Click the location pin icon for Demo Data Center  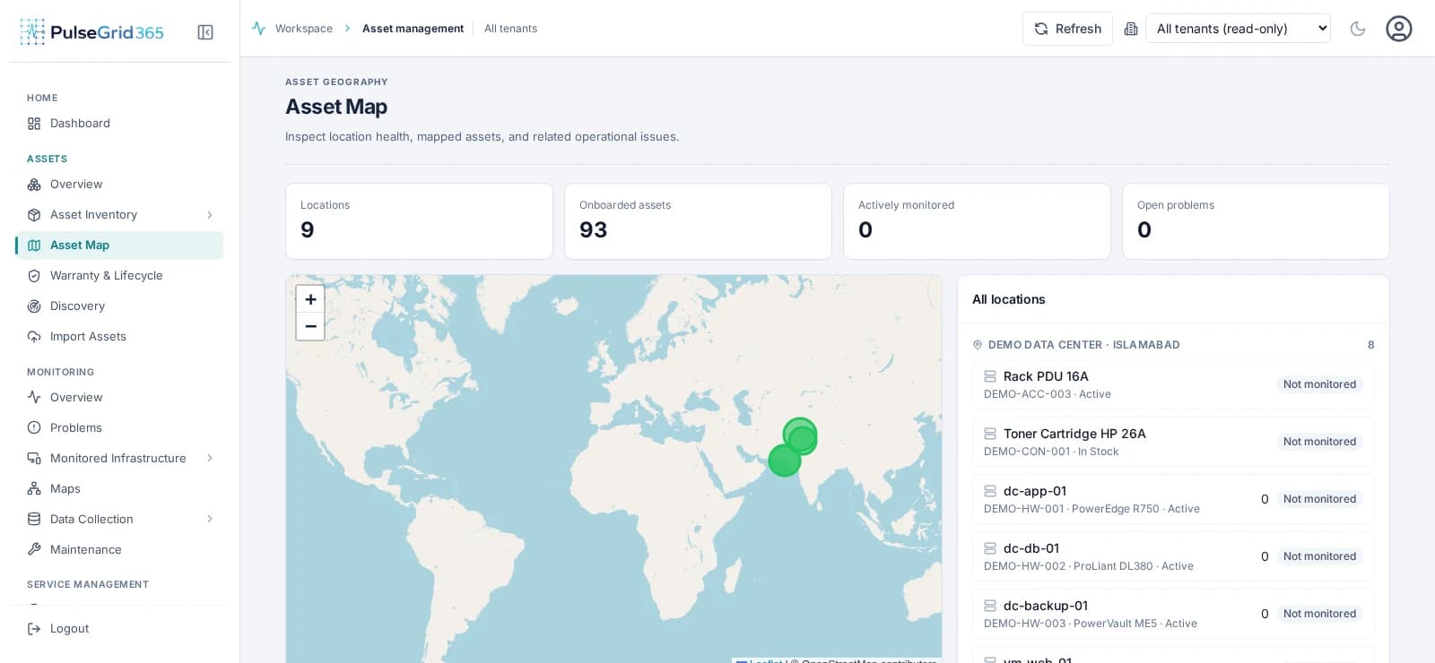tap(978, 345)
